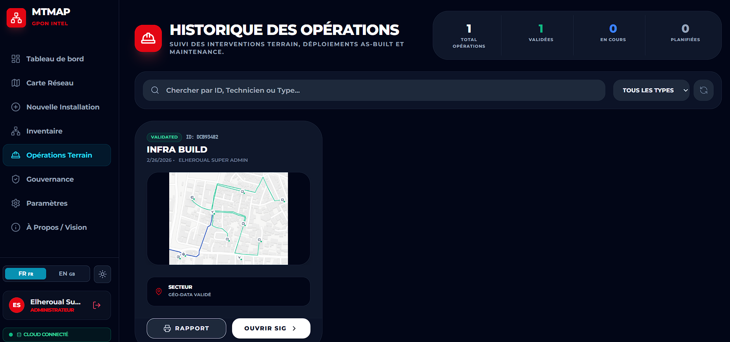Click the magnifier search icon
Screen dimensions: 730x342
(x=155, y=90)
